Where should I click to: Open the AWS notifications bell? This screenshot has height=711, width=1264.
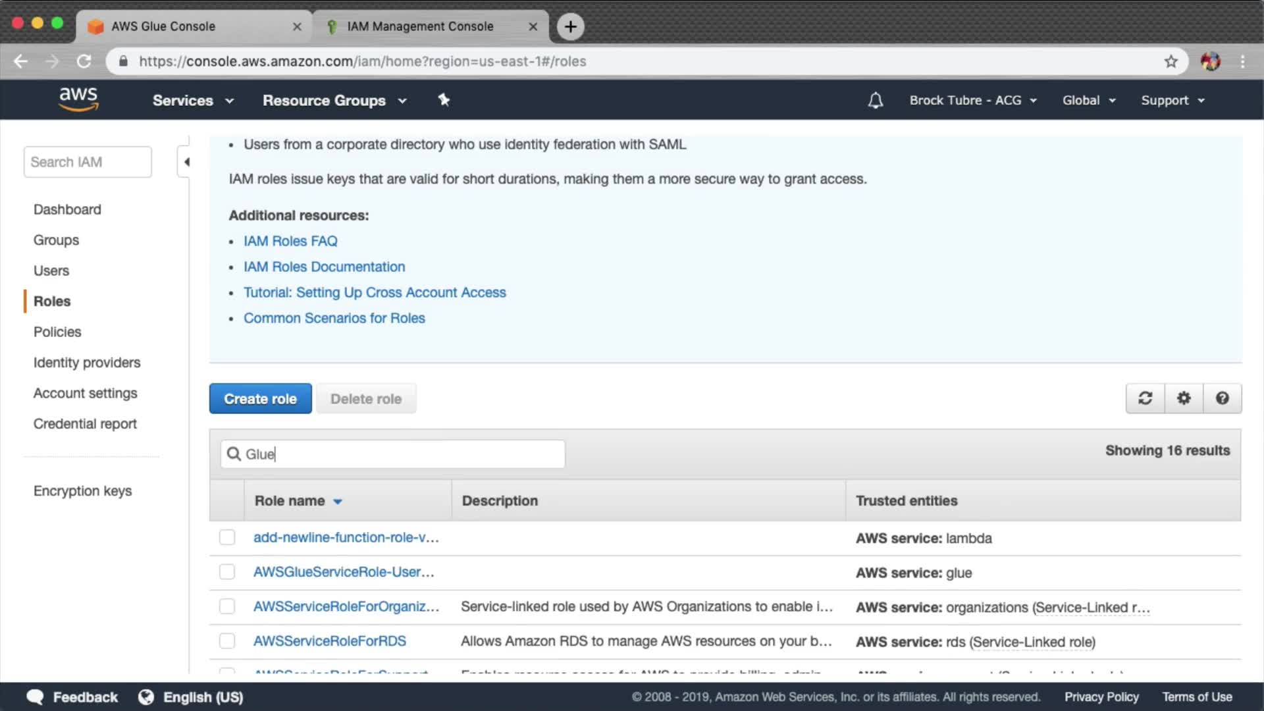[875, 101]
